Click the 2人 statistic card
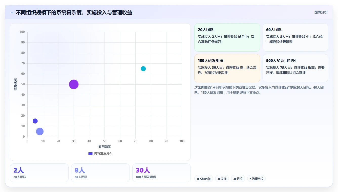This screenshot has height=192, width=338. click(39, 173)
